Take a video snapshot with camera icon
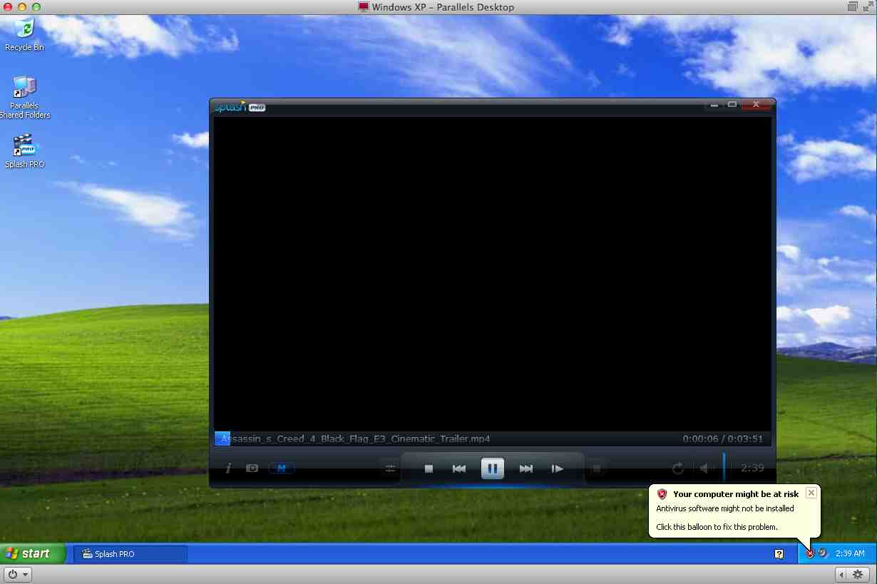This screenshot has height=584, width=877. coord(252,468)
